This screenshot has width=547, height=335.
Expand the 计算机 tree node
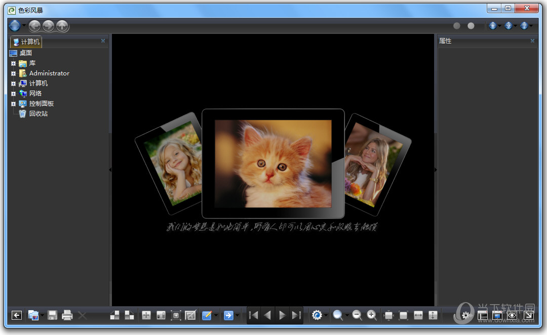point(13,83)
